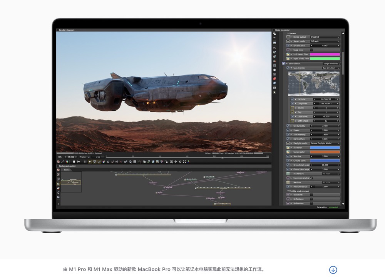The image size is (385, 277).
Task: Select the Scene tab in Nodegraph editor
Action: click(67, 170)
